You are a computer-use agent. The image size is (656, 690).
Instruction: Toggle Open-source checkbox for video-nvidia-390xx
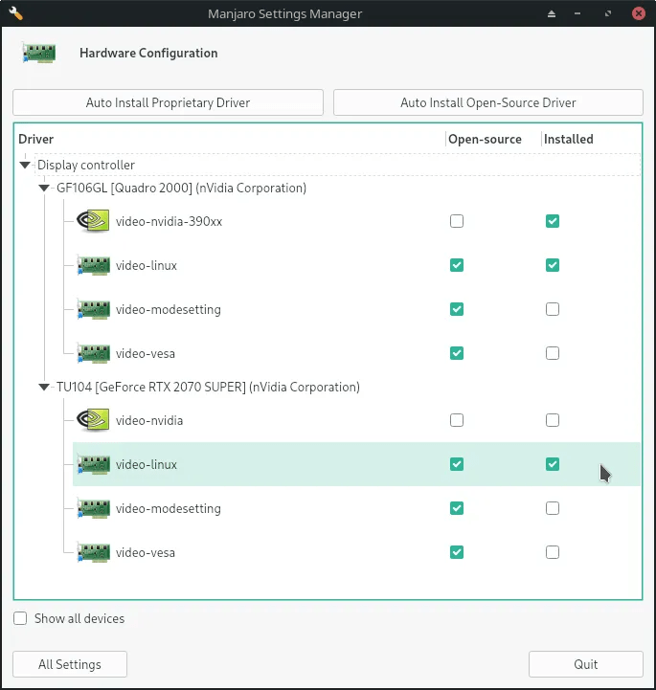(457, 221)
